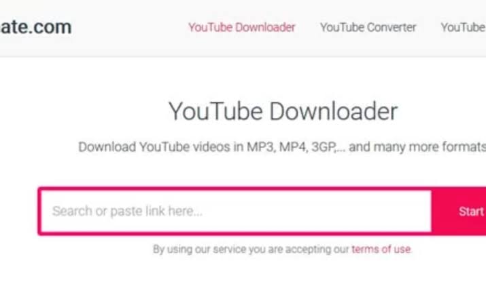Viewport: 486px width, 291px height.
Task: Open the terms of use link
Action: pos(381,249)
